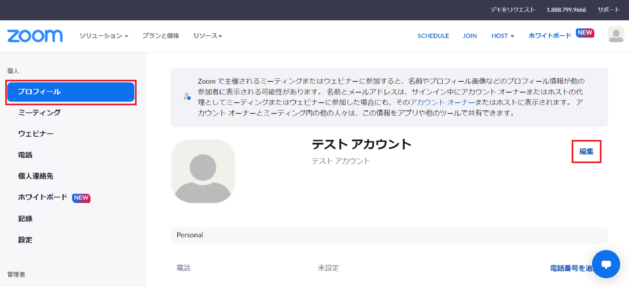Click SCHEDULE in the top navigation

pyautogui.click(x=433, y=36)
